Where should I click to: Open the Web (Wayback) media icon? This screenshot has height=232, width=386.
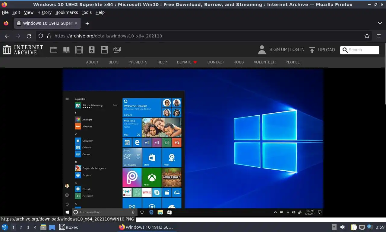tap(54, 50)
